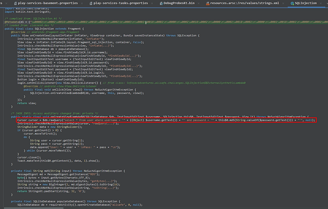328x209 pixels.
Task: Click 'Fragment' after 'extends' in the class declaration
Action: (x=74, y=29)
